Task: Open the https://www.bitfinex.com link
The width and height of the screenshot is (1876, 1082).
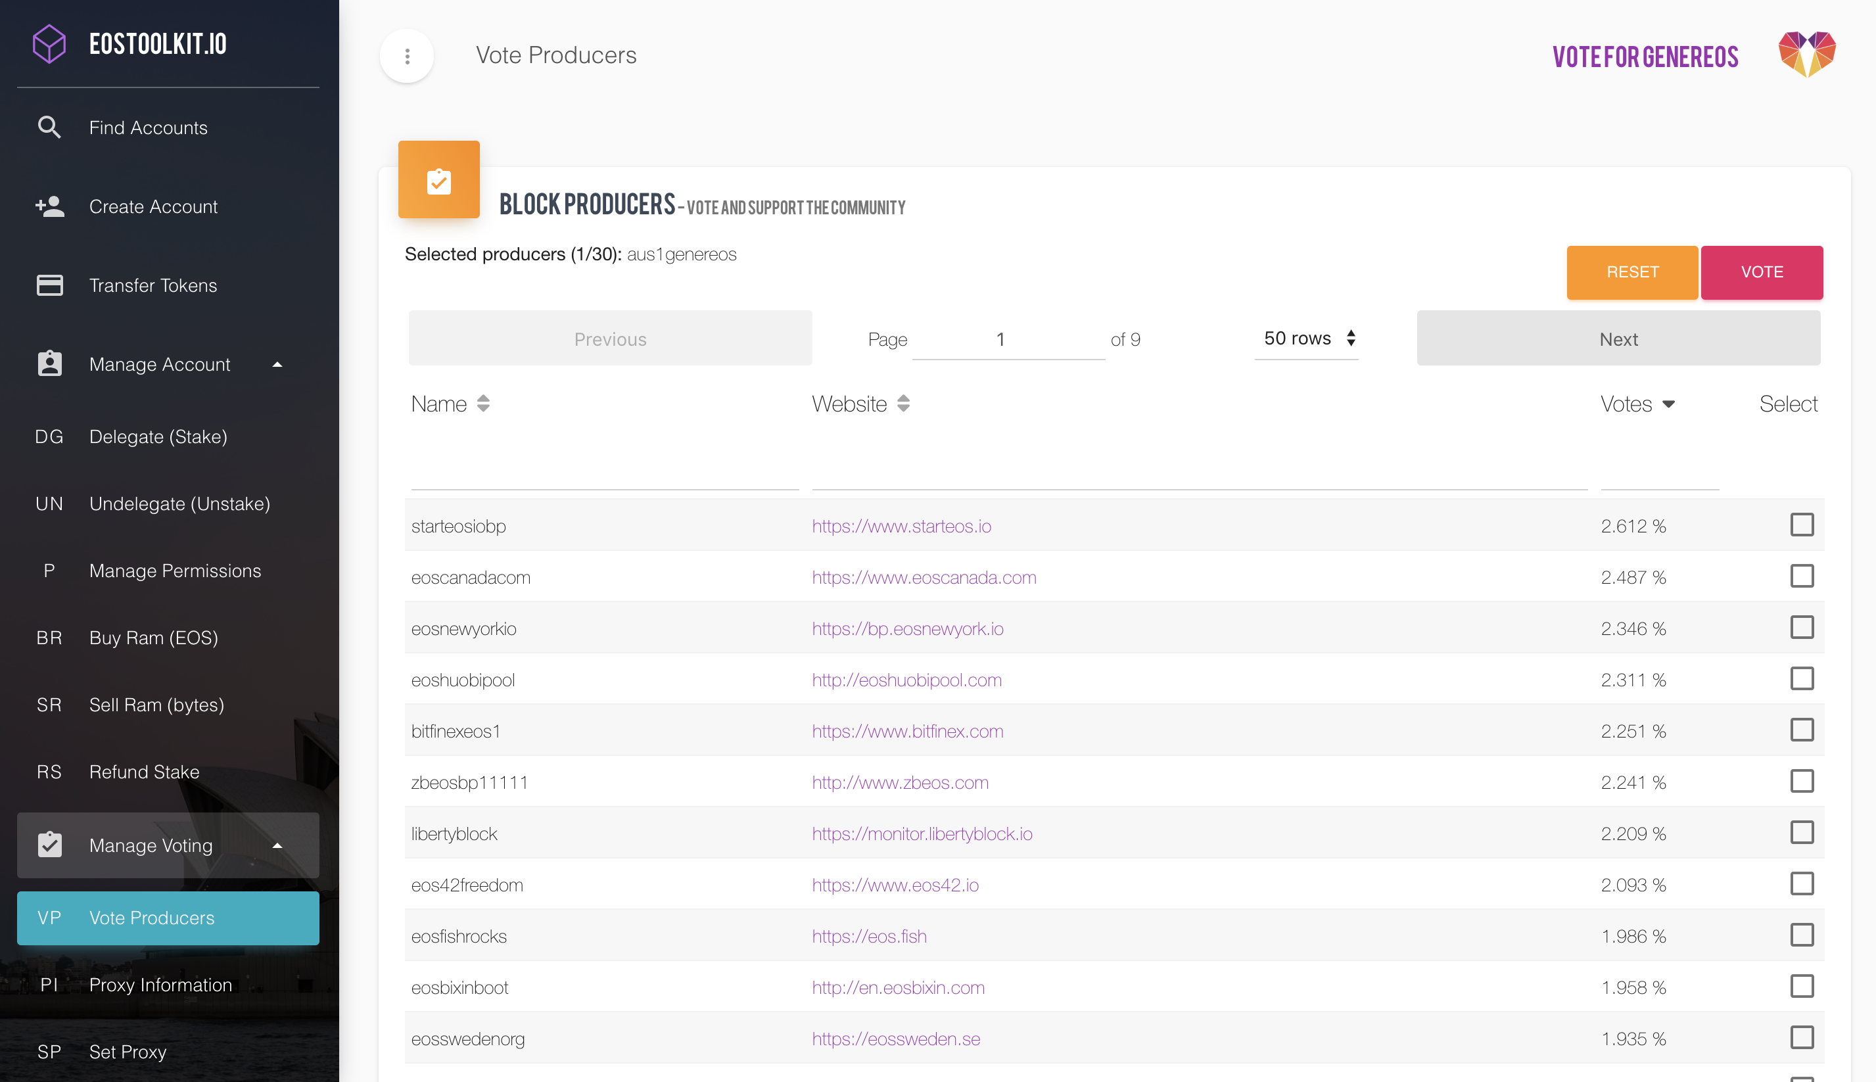Action: point(907,731)
